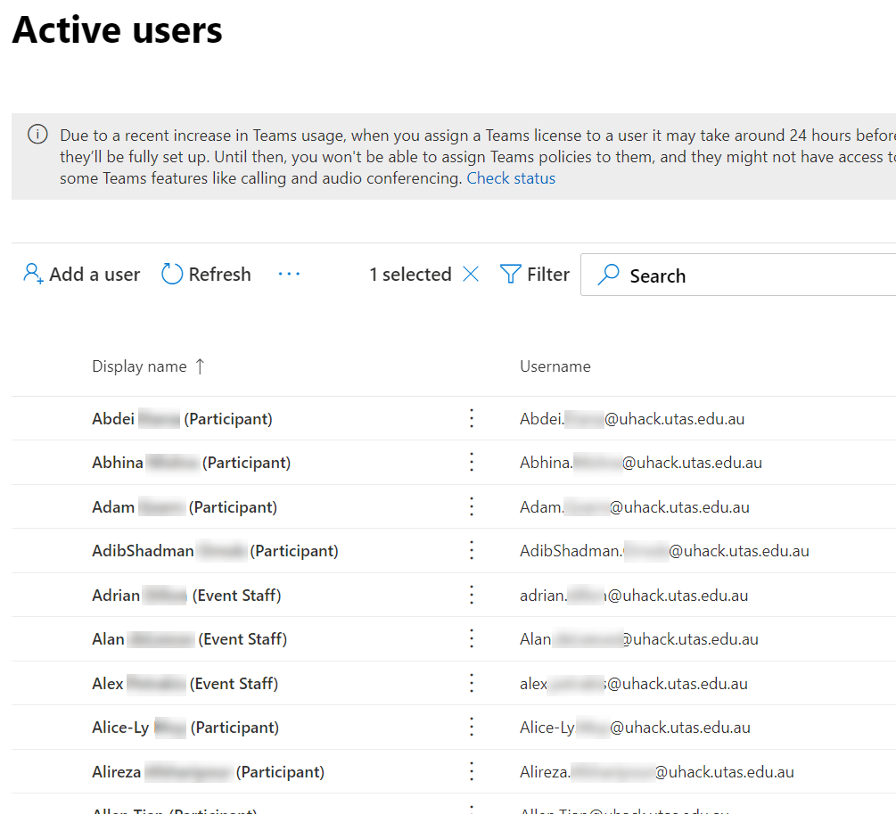The width and height of the screenshot is (896, 814).
Task: Open more actions for Alex row
Action: 473,683
